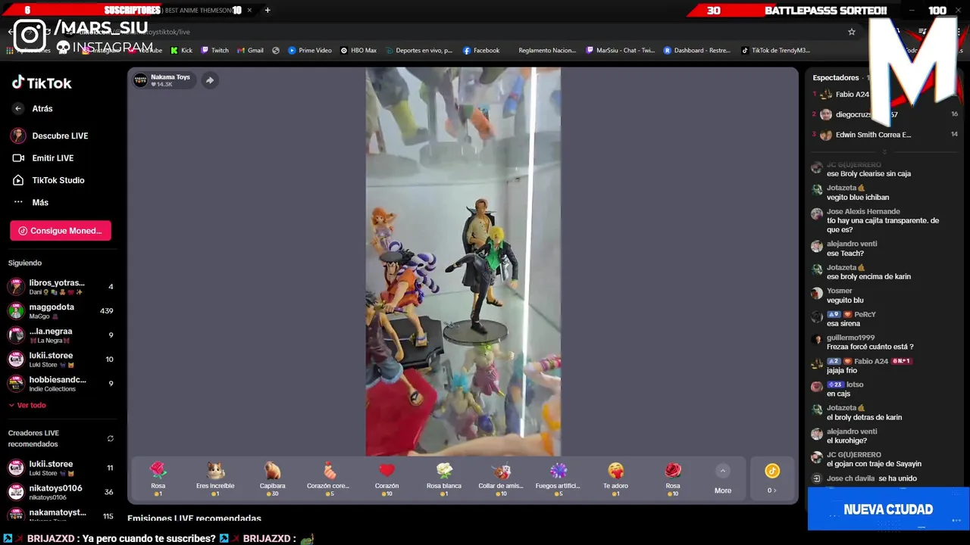Open recommended creator nakamatoyst...

coord(61,515)
